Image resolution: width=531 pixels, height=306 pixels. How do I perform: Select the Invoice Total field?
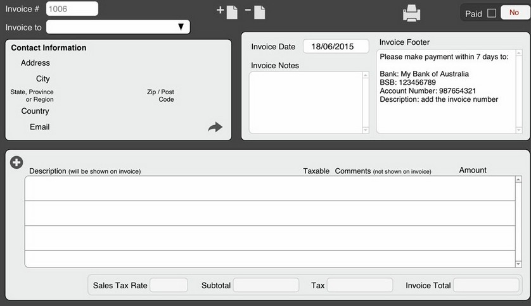[485, 285]
